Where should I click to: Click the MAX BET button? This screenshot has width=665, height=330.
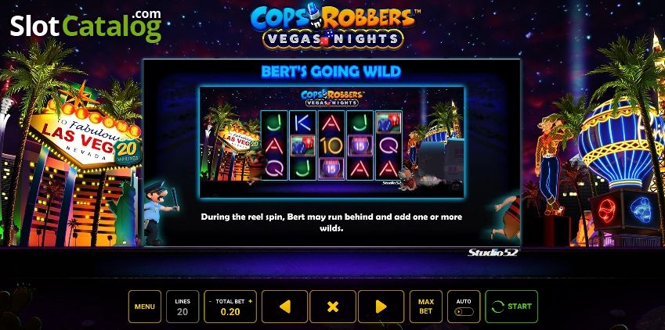click(x=426, y=307)
